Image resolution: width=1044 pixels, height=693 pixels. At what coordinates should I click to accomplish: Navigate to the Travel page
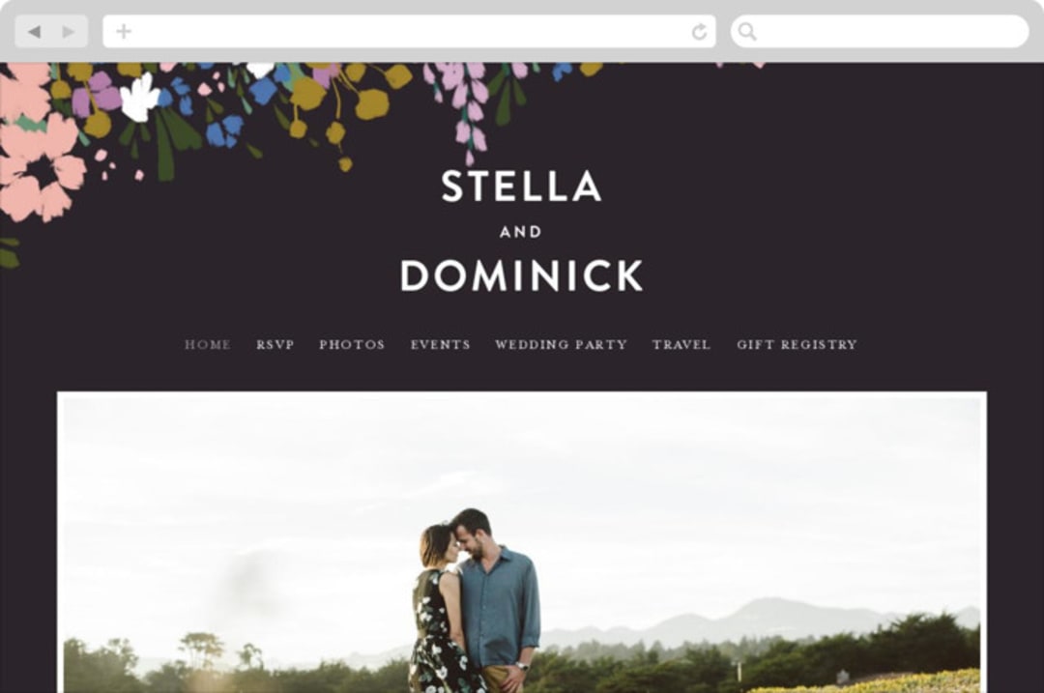click(x=681, y=345)
